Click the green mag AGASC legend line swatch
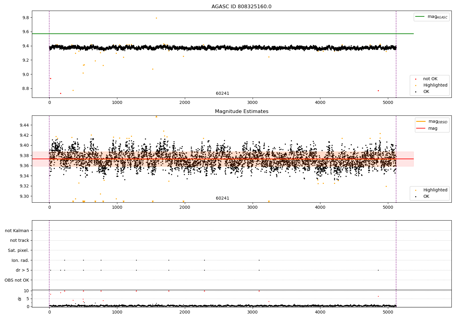Image resolution: width=456 pixels, height=319 pixels. coord(420,17)
